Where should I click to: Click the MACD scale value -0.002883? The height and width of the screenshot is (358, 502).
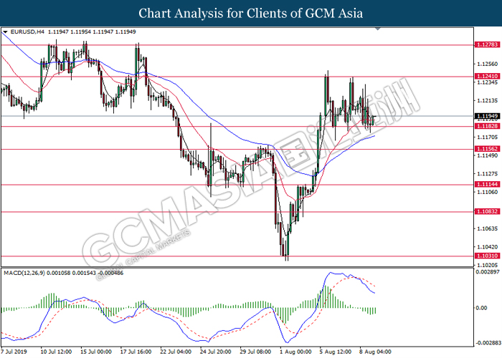pos(488,343)
